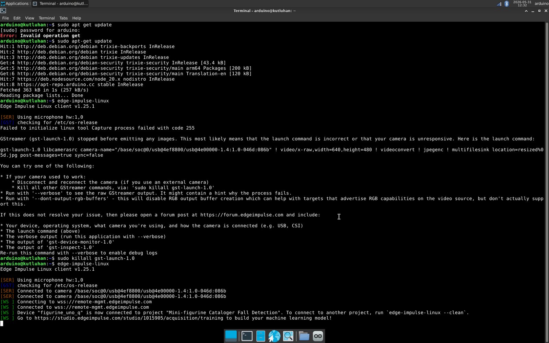
Task: Click the 'edge-impulse-linux --clean' command text
Action: click(426, 313)
